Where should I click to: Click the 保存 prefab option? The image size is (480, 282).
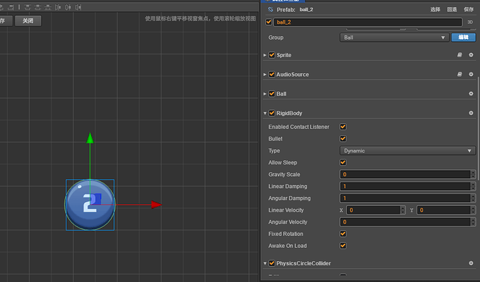click(468, 10)
